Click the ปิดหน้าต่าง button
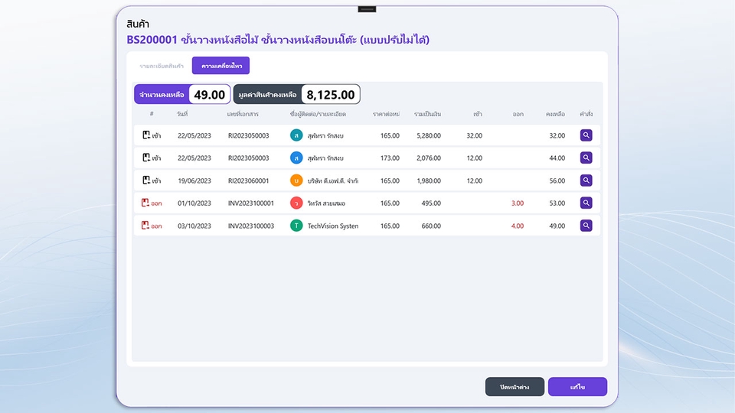The height and width of the screenshot is (413, 735). coord(514,387)
